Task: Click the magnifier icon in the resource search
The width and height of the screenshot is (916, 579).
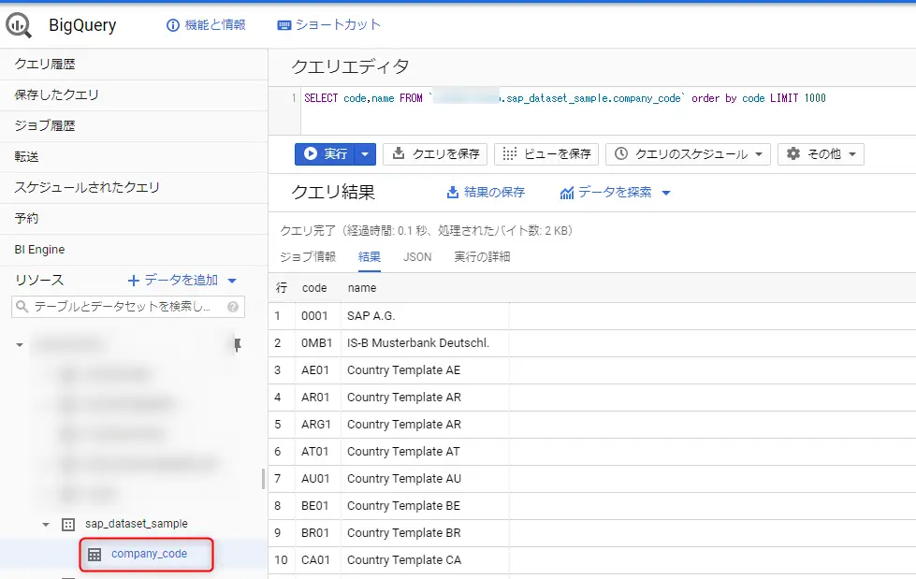Action: point(22,307)
